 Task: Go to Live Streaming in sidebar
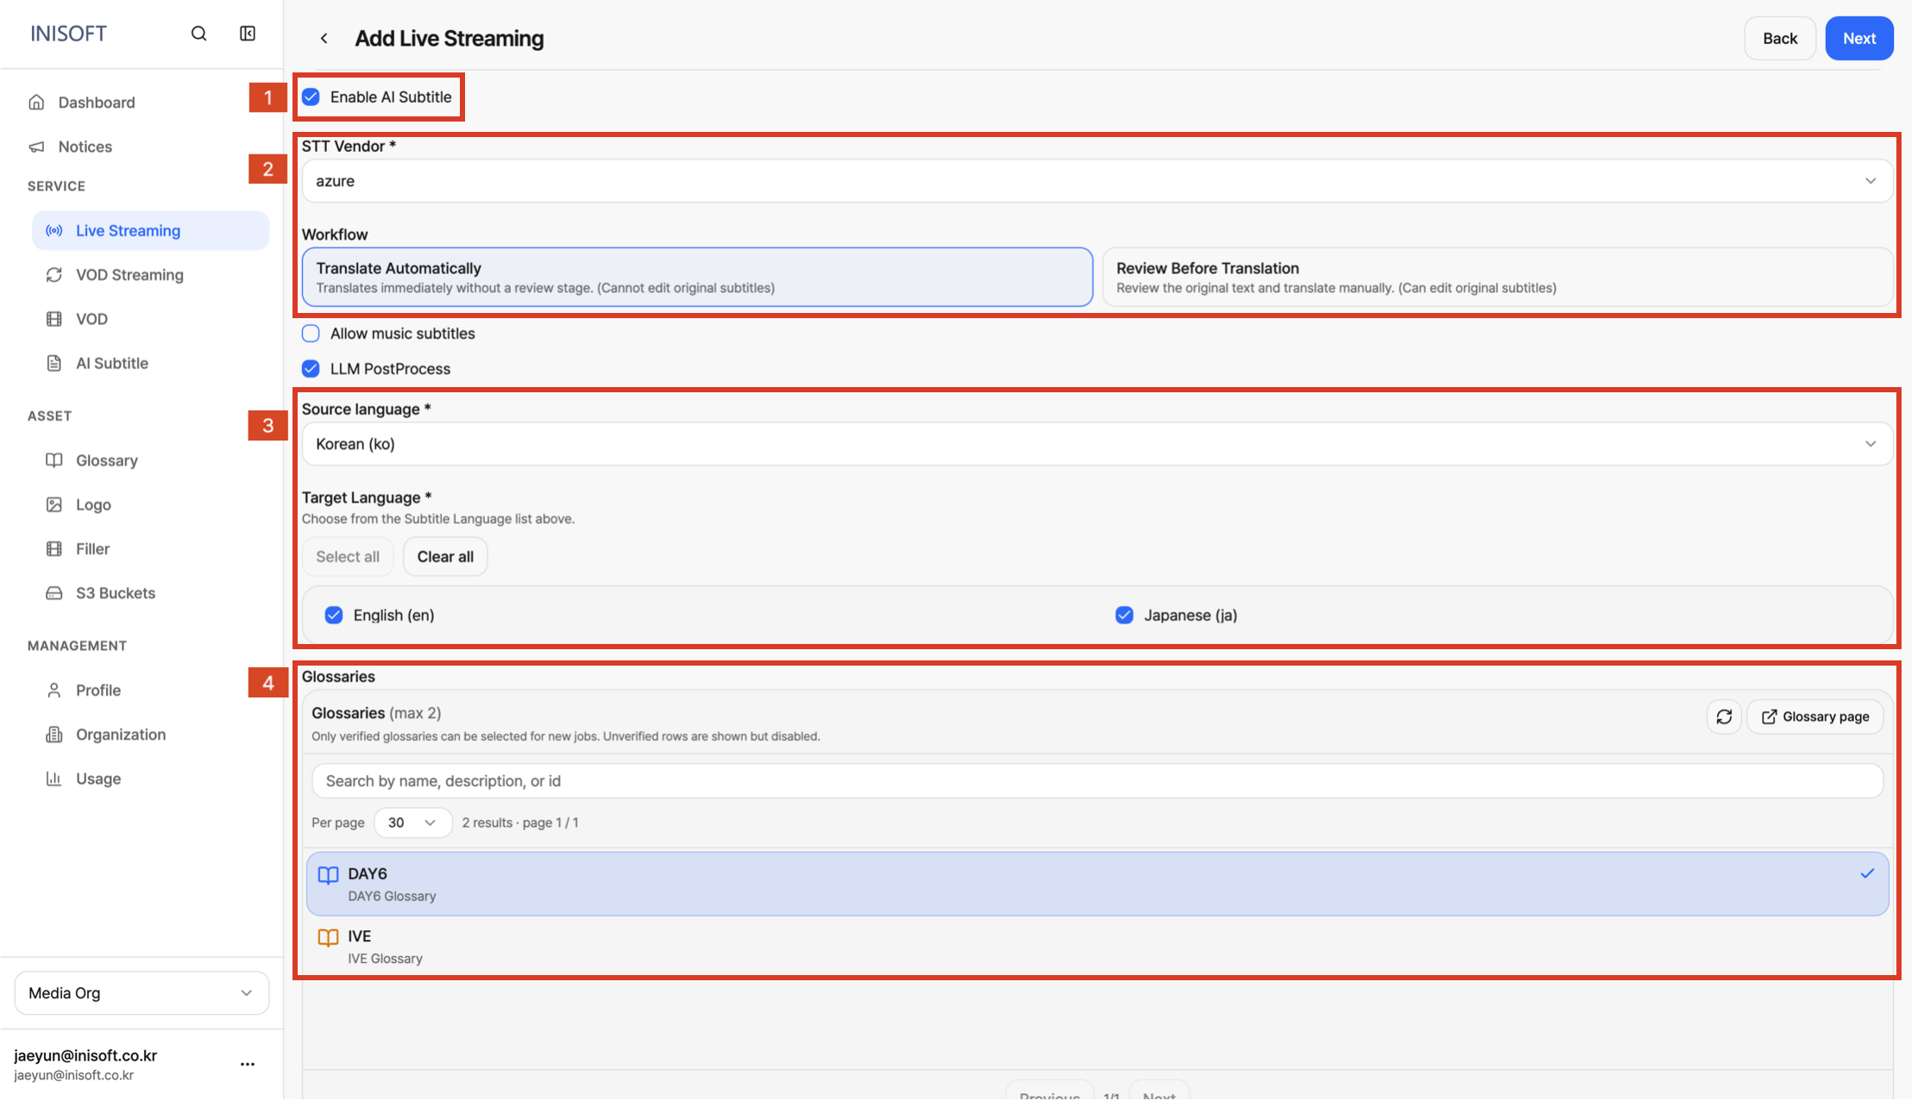152,232
